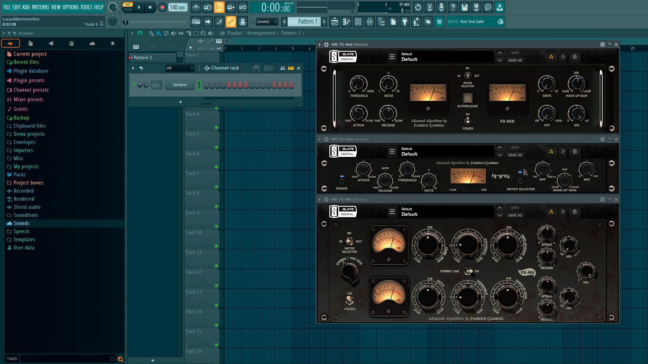Click the hamburger preset menu in FG-Grey
Image resolution: width=648 pixels, height=364 pixels.
click(392, 152)
